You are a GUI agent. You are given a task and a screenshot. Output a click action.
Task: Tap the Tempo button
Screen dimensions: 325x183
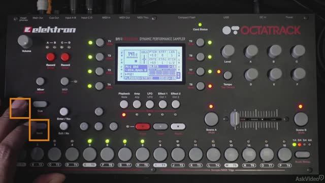pyautogui.click(x=227, y=76)
